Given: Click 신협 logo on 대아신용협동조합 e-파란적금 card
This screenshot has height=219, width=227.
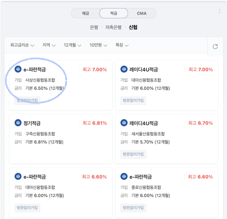Looking at the screenshot, I should click(x=18, y=177).
